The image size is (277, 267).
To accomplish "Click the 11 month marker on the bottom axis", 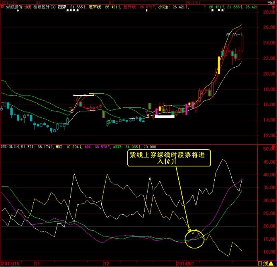I will click(x=37, y=264).
